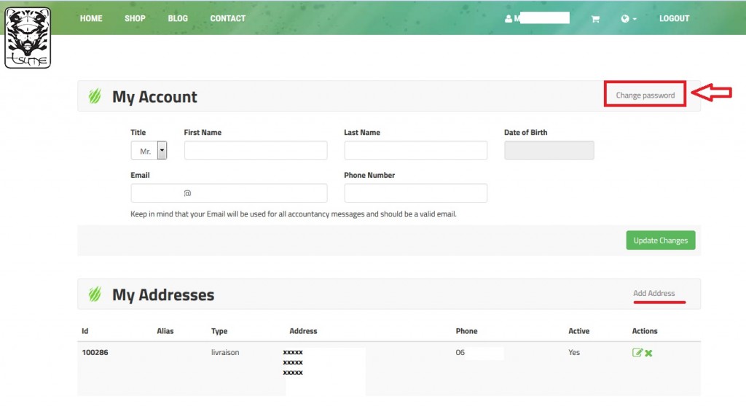
Task: Click the Logout link
Action: coord(674,18)
